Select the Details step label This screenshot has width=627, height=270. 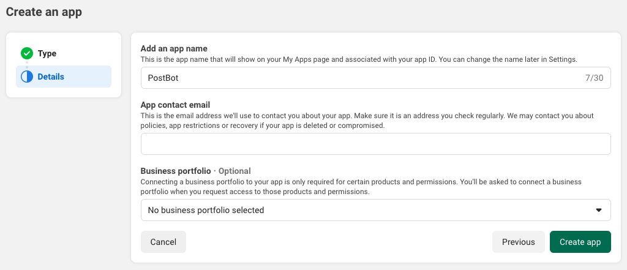pyautogui.click(x=51, y=77)
